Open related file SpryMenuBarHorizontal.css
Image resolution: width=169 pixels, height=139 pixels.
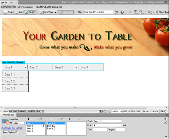coord(49,7)
